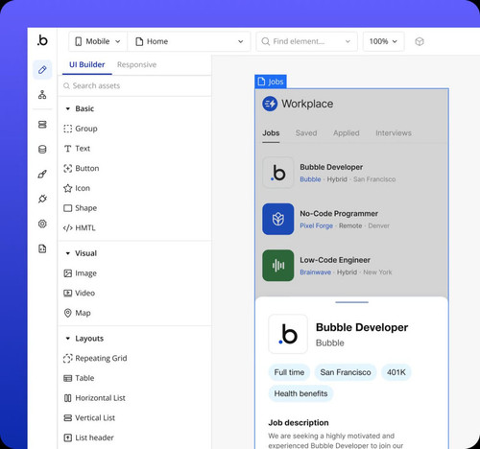The image size is (480, 449).
Task: Select the Jobs tab in app preview
Action: coord(271,133)
